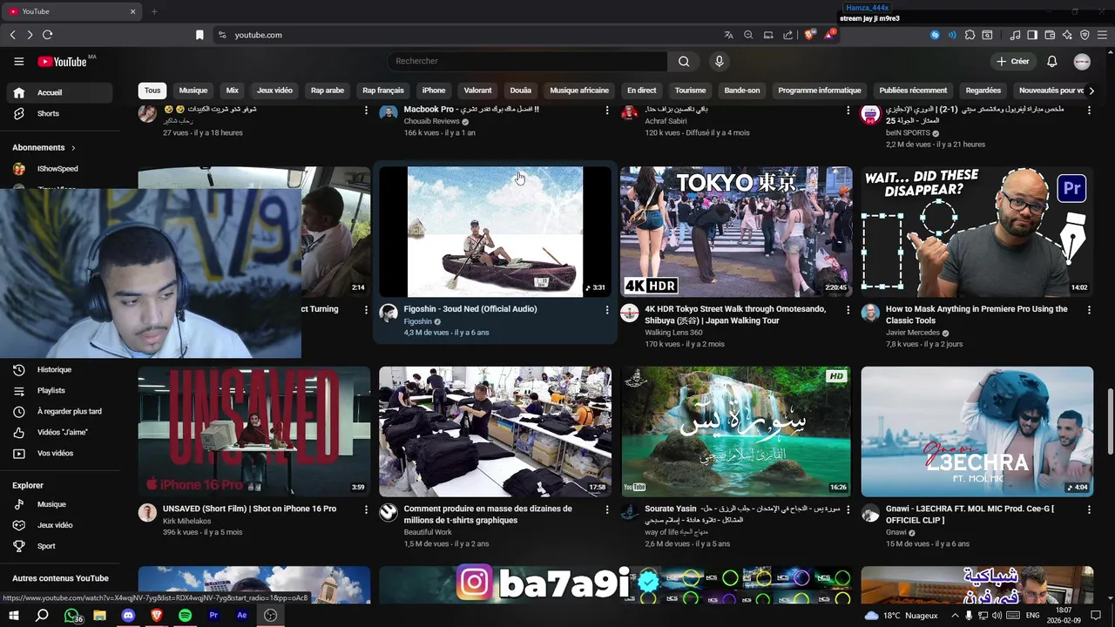Select the Rap arabe filter chip
1115x627 pixels.
(328, 91)
